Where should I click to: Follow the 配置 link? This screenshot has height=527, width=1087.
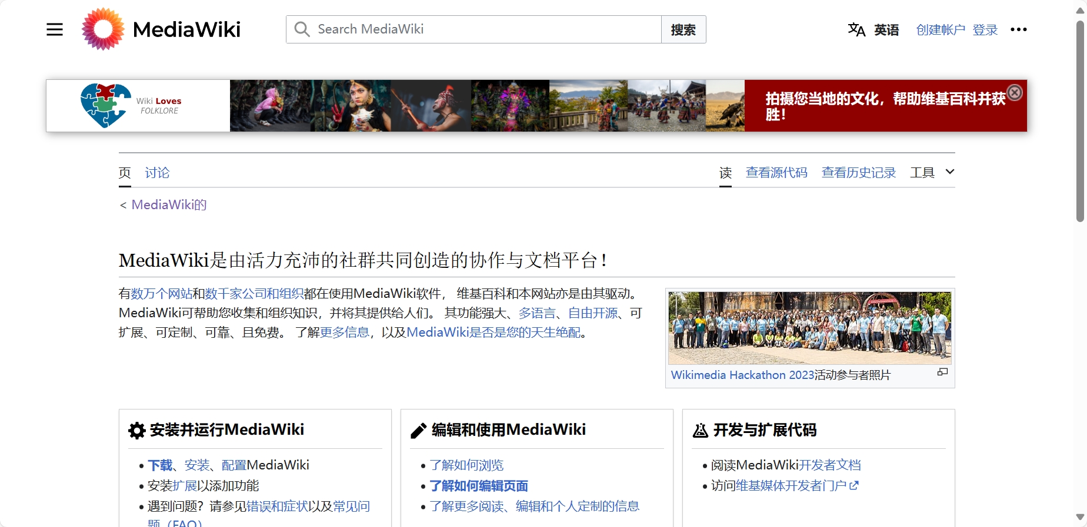click(234, 465)
